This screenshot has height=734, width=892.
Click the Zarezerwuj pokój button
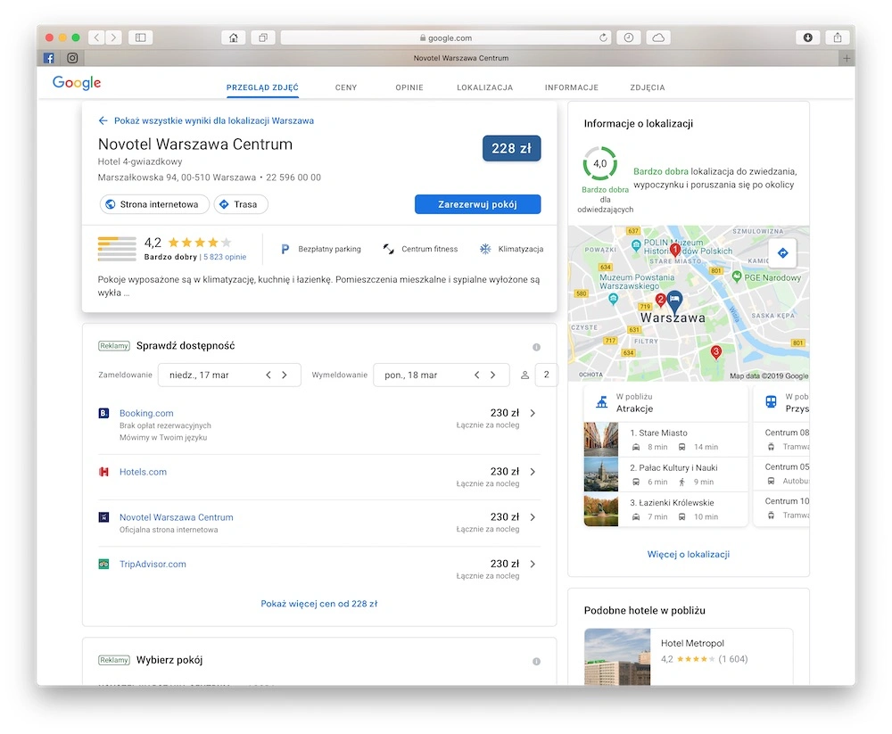click(x=477, y=204)
